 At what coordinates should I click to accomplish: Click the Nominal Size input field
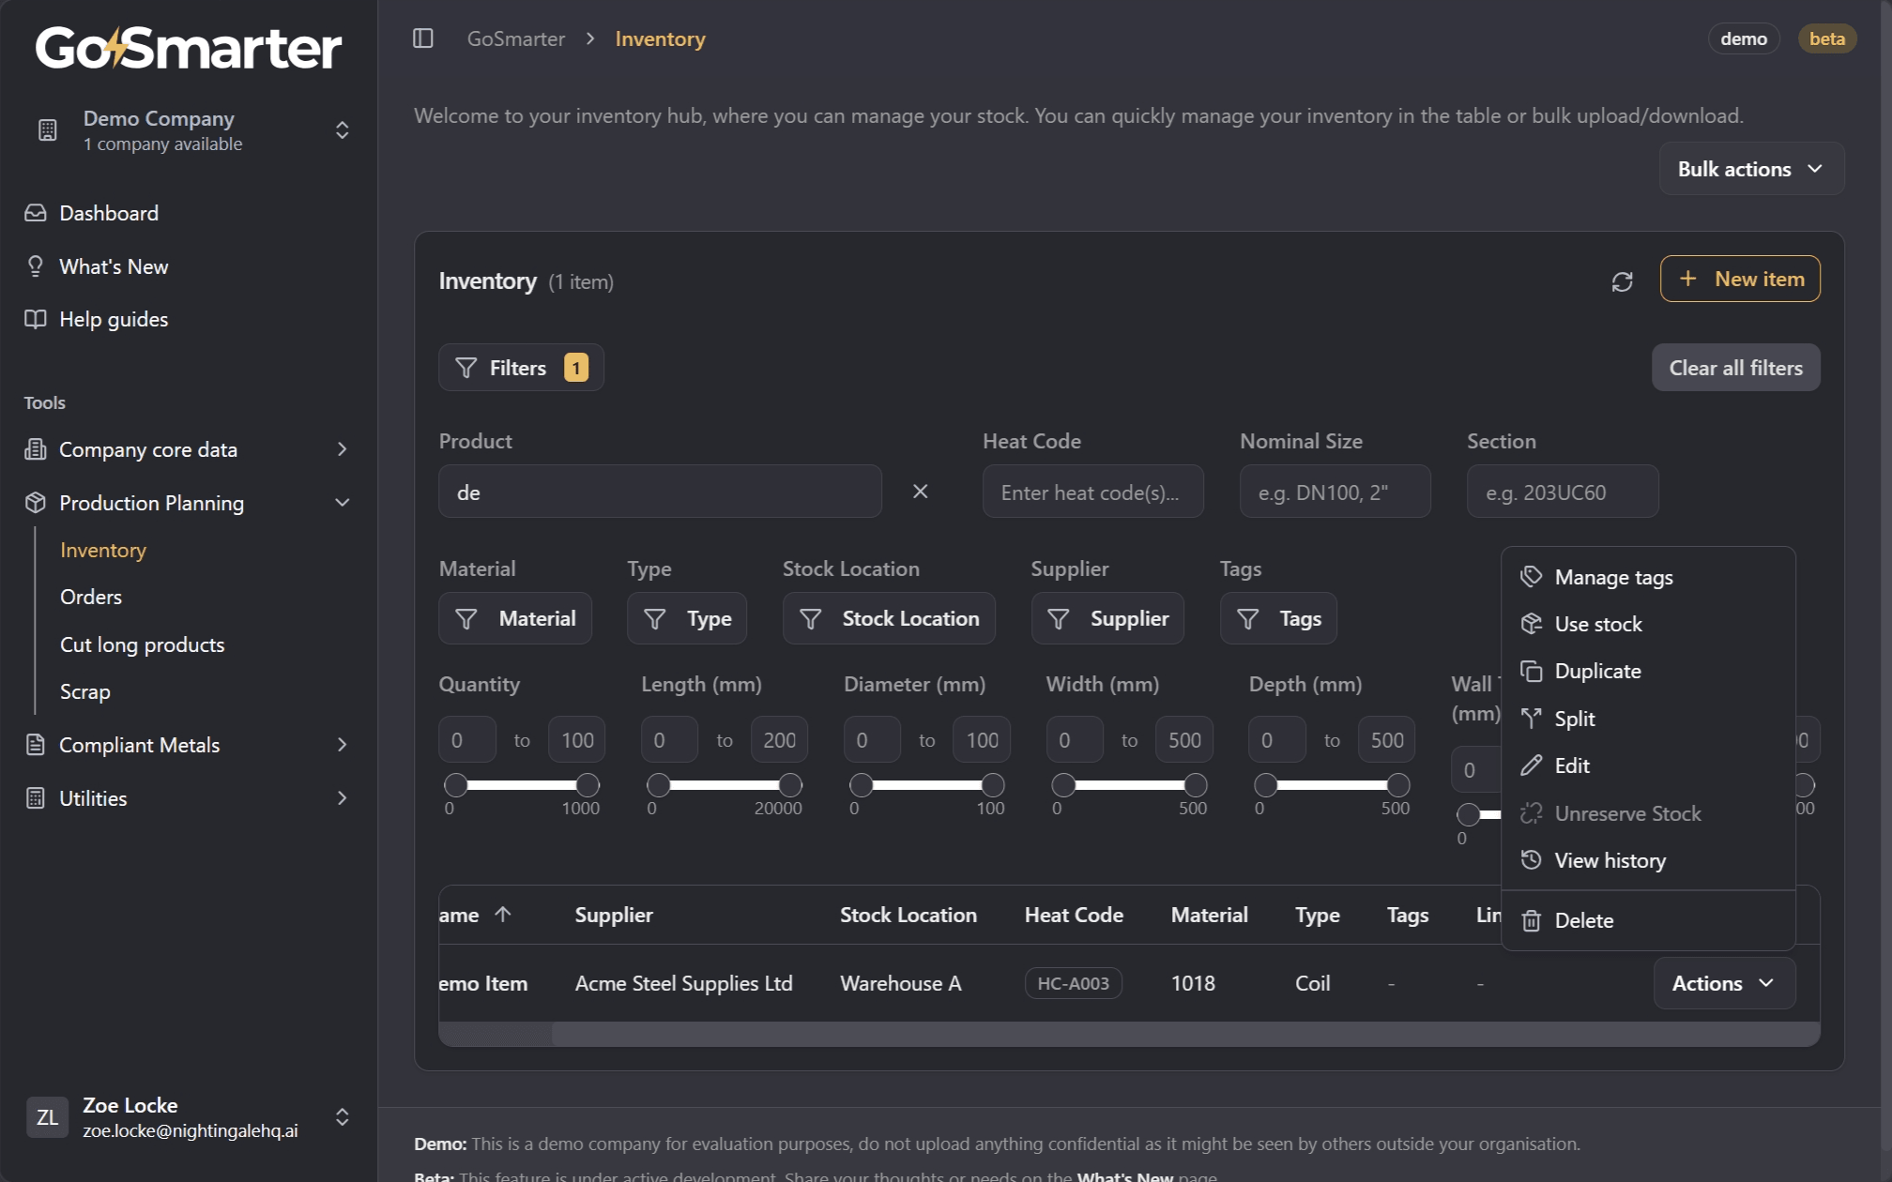1335,492
